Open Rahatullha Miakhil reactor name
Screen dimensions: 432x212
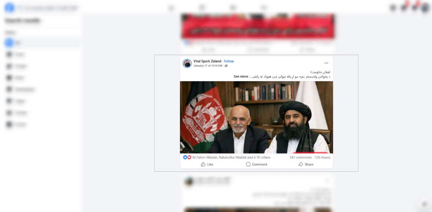232,157
